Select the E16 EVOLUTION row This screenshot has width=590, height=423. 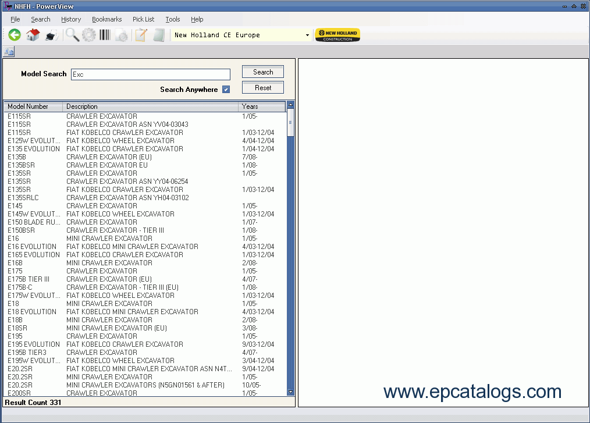145,247
